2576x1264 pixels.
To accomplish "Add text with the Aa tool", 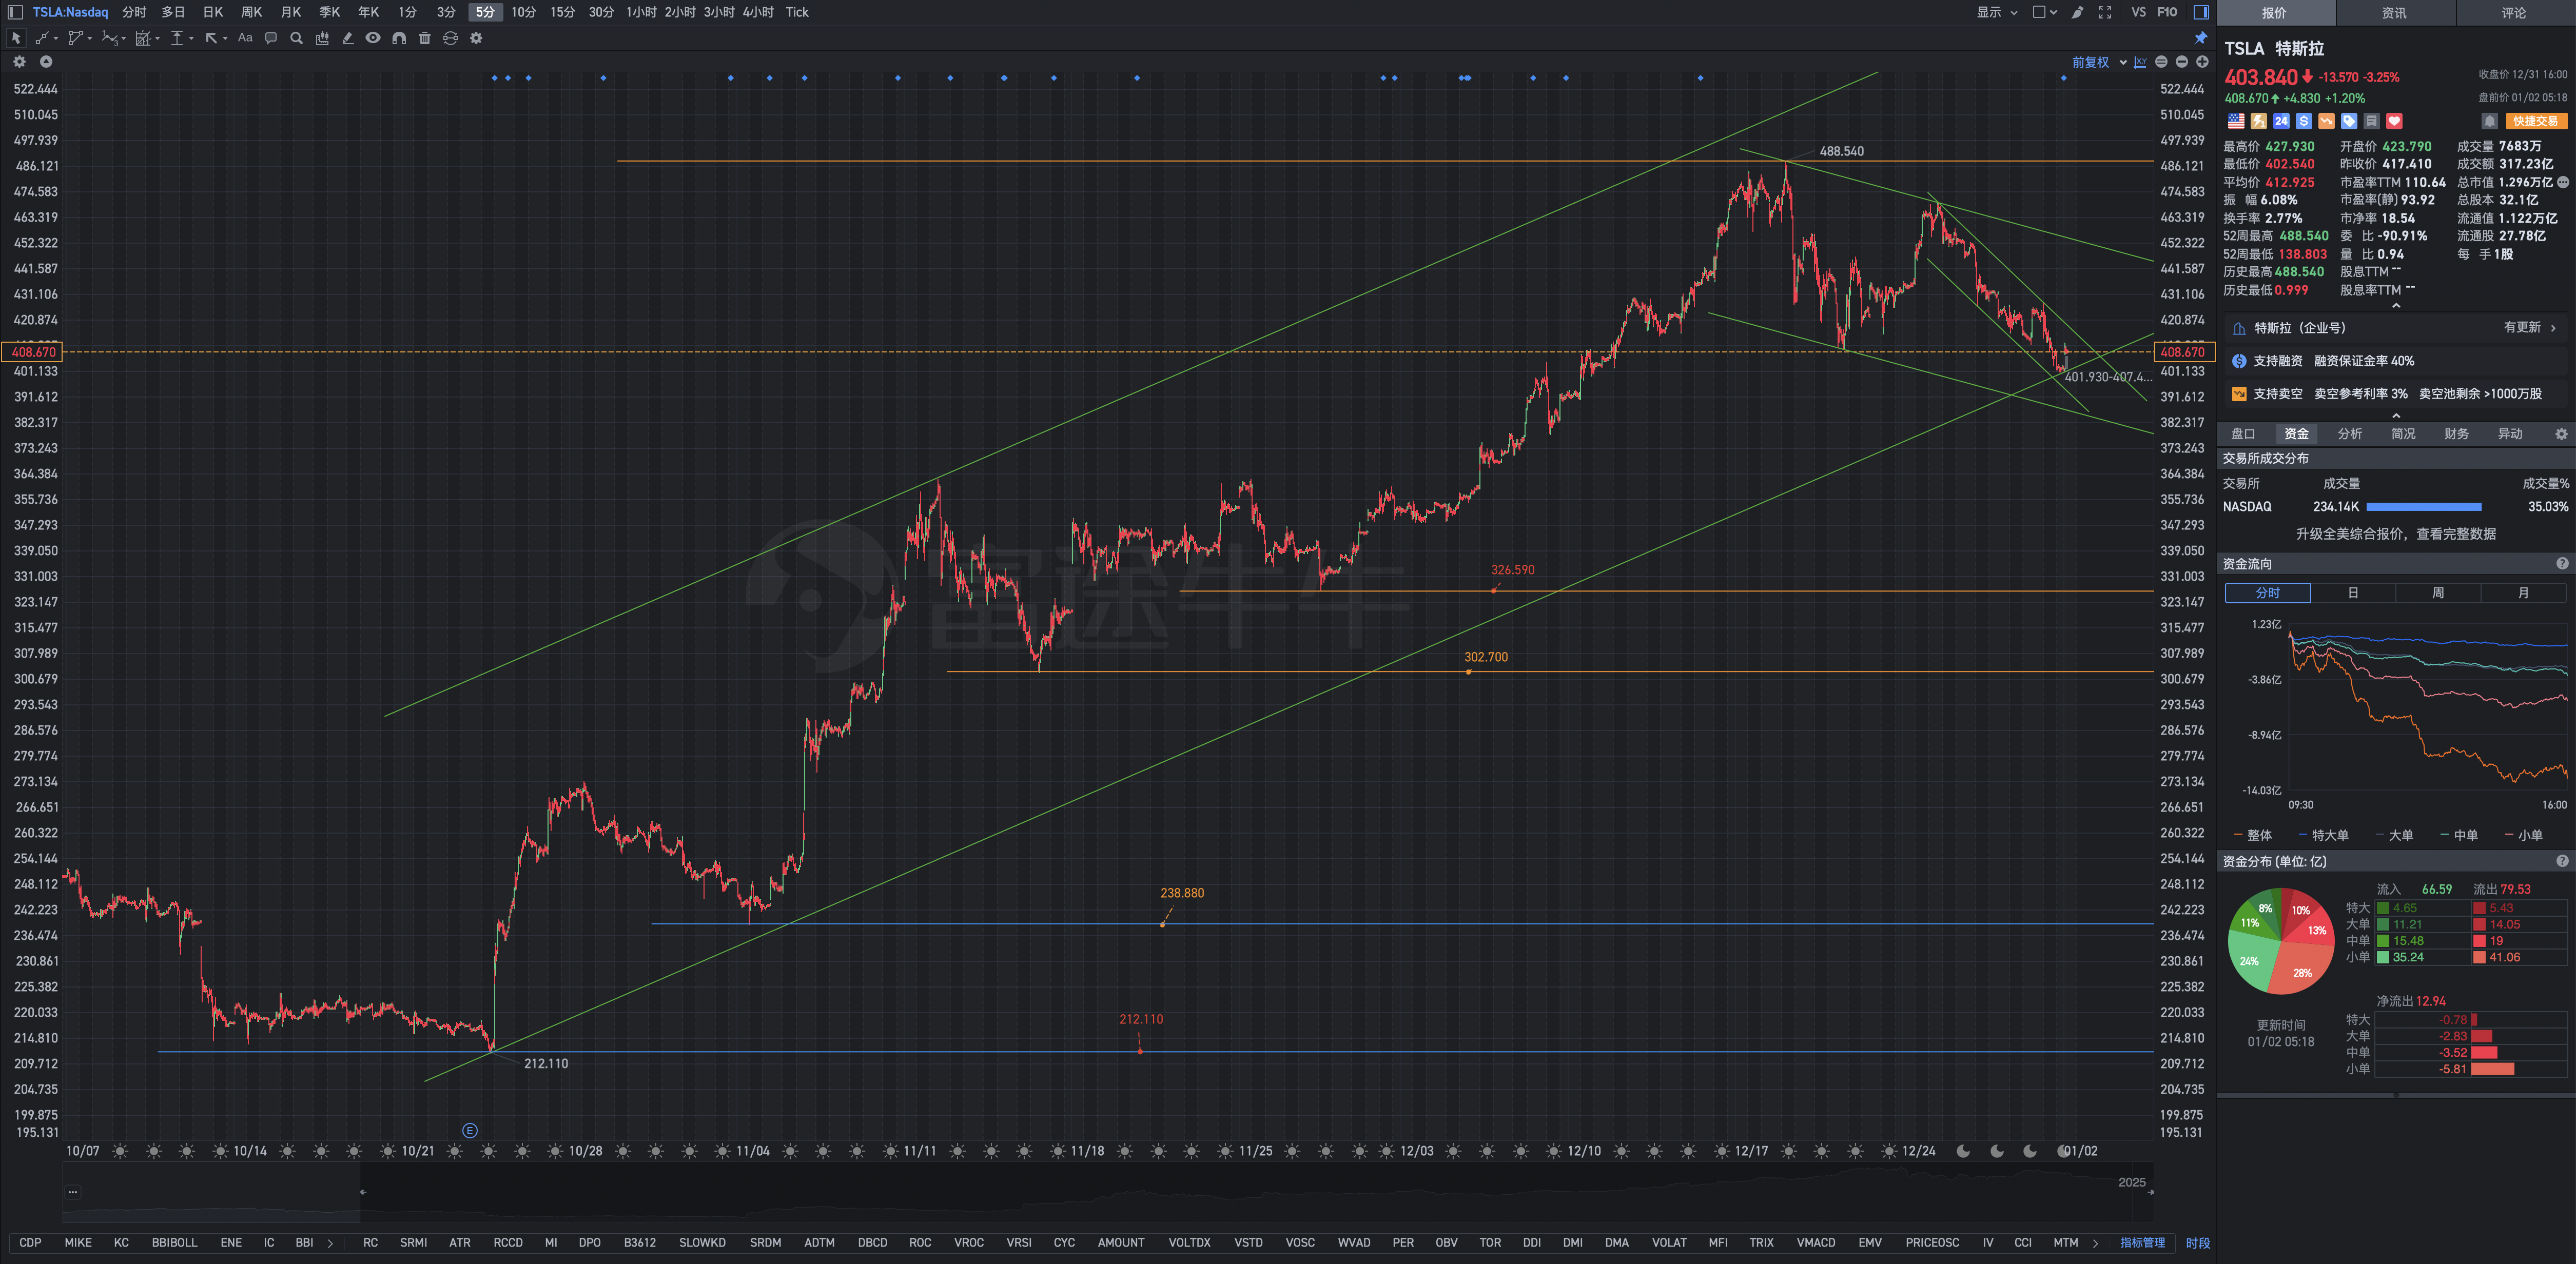I will coord(245,38).
